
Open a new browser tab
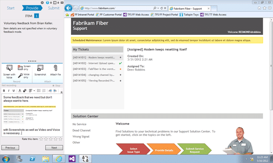tap(214, 8)
